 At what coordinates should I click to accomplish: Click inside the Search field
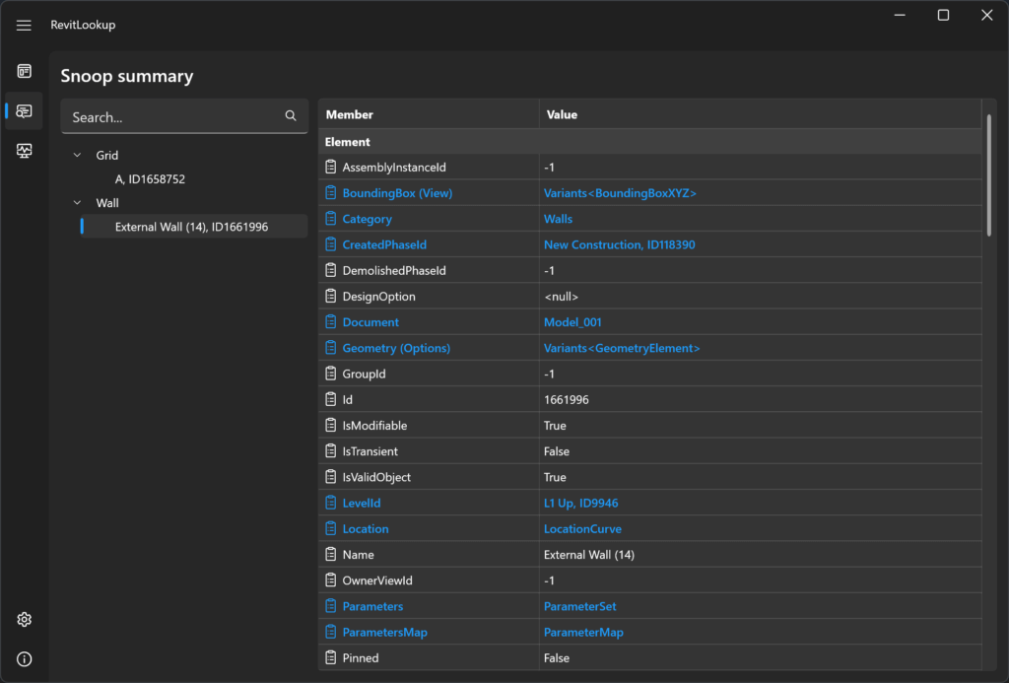168,116
